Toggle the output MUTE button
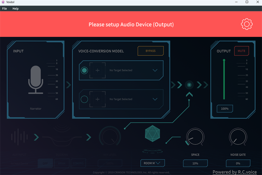Viewport: 262px width, 175px height. tap(241, 51)
